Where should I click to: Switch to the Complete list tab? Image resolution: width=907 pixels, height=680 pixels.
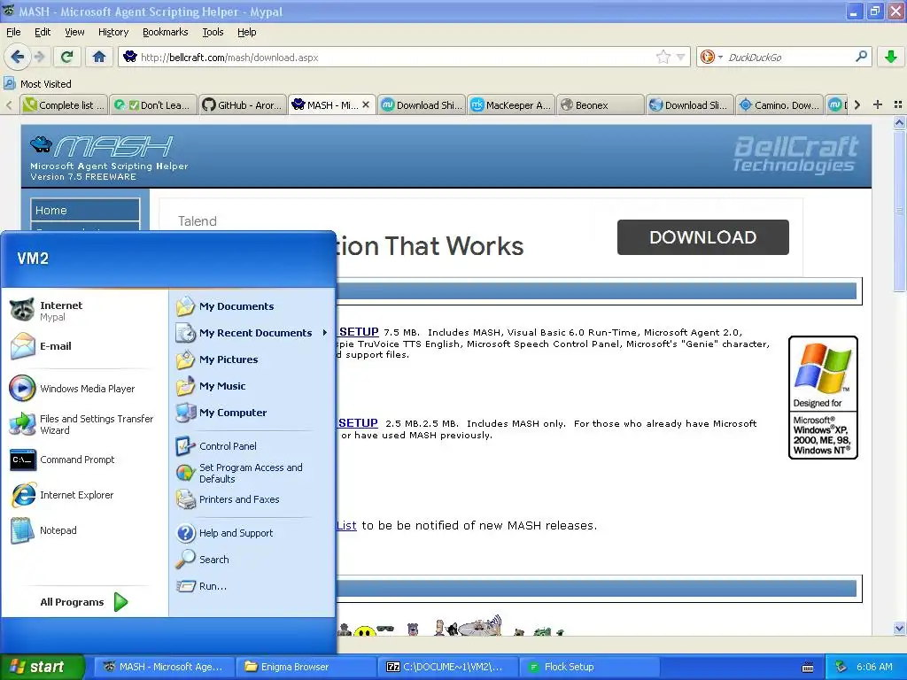click(64, 104)
